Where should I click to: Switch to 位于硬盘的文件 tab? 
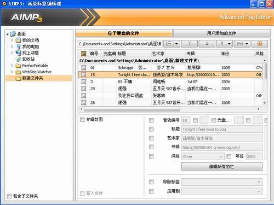click(x=124, y=33)
